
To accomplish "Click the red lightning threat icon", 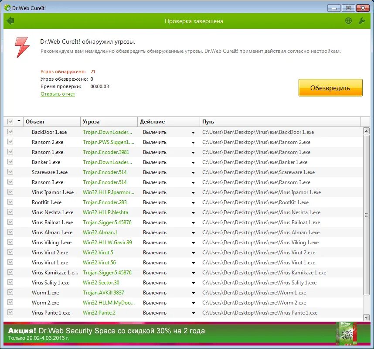I will (22, 47).
